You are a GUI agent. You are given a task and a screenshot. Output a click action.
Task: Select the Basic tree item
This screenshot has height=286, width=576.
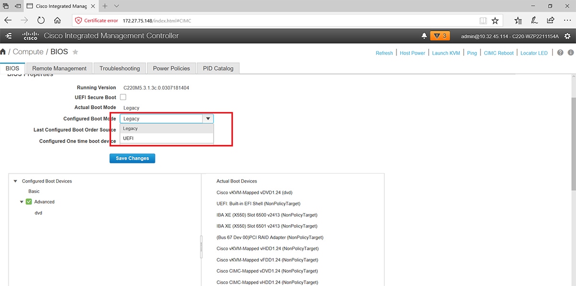tap(34, 191)
